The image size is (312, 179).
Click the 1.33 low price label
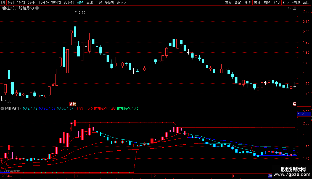pos(8,101)
